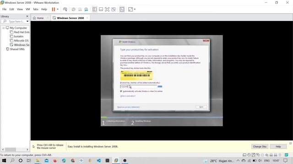Screen dimensions: 293x164
Task: Open Windows taskbar search
Action: pyautogui.click(x=12, y=160)
